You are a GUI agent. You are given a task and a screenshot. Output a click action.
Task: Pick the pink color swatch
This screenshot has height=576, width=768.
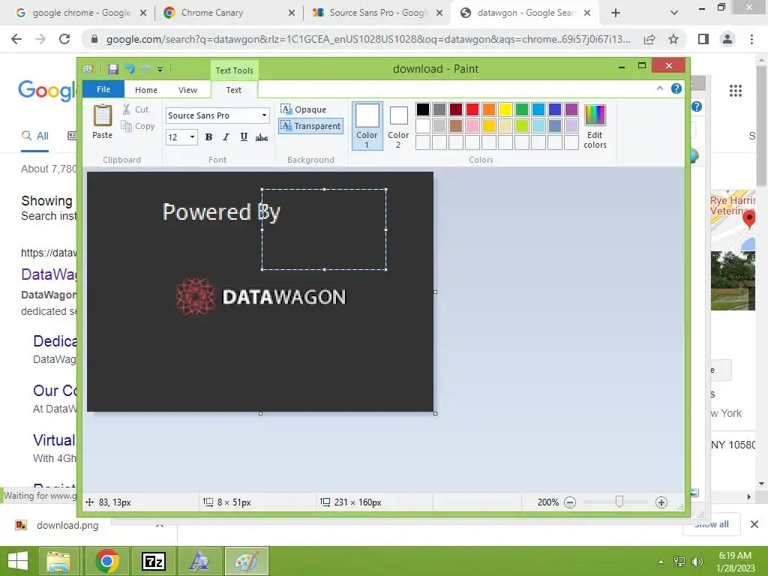click(x=472, y=126)
